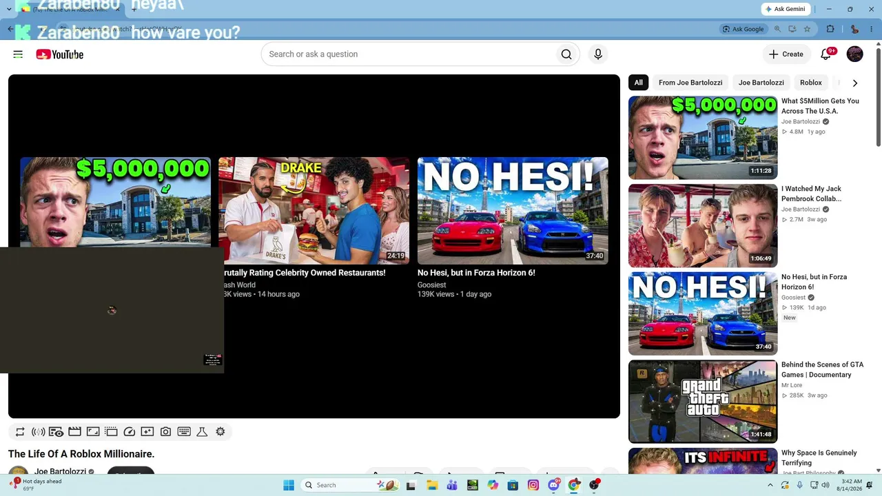Click the sidebar Jack Pembrook collab thumbnail
882x496 pixels.
[703, 225]
